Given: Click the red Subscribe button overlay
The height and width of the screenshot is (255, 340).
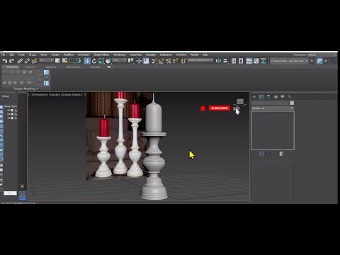Looking at the screenshot, I should tap(220, 108).
